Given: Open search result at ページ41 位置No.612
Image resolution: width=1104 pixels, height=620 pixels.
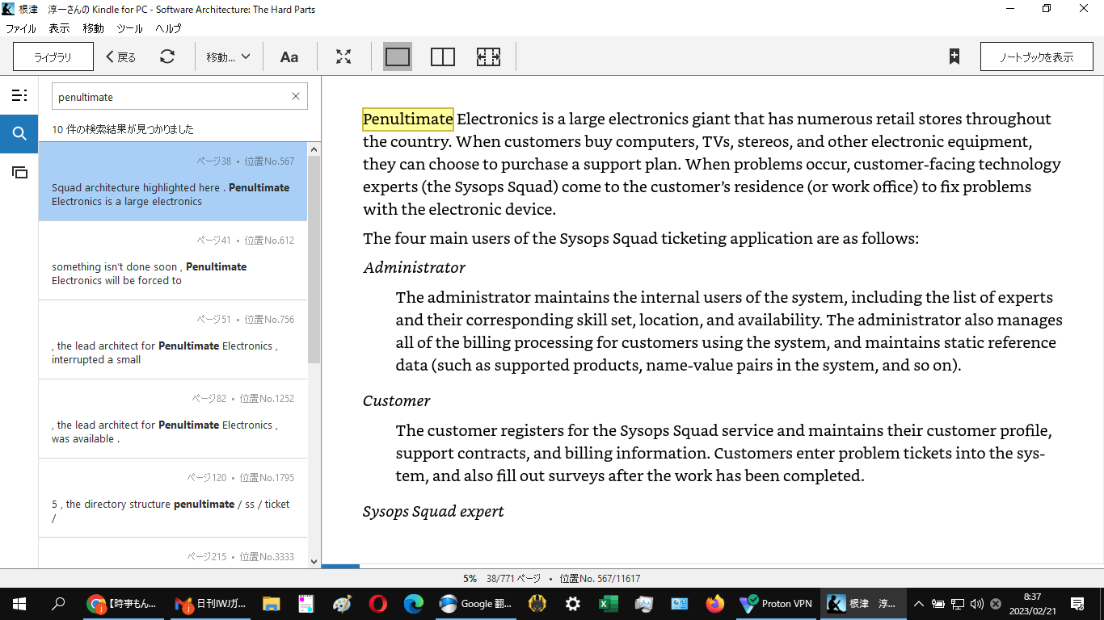Looking at the screenshot, I should 173,261.
